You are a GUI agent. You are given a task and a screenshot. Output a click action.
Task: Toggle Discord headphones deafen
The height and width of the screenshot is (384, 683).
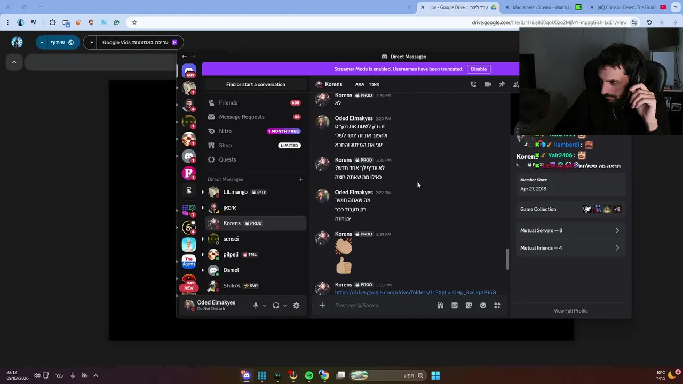click(276, 306)
